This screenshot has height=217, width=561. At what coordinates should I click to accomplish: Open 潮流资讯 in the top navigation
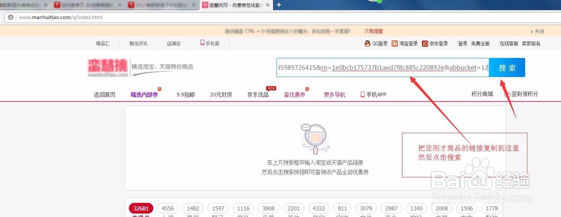click(138, 44)
